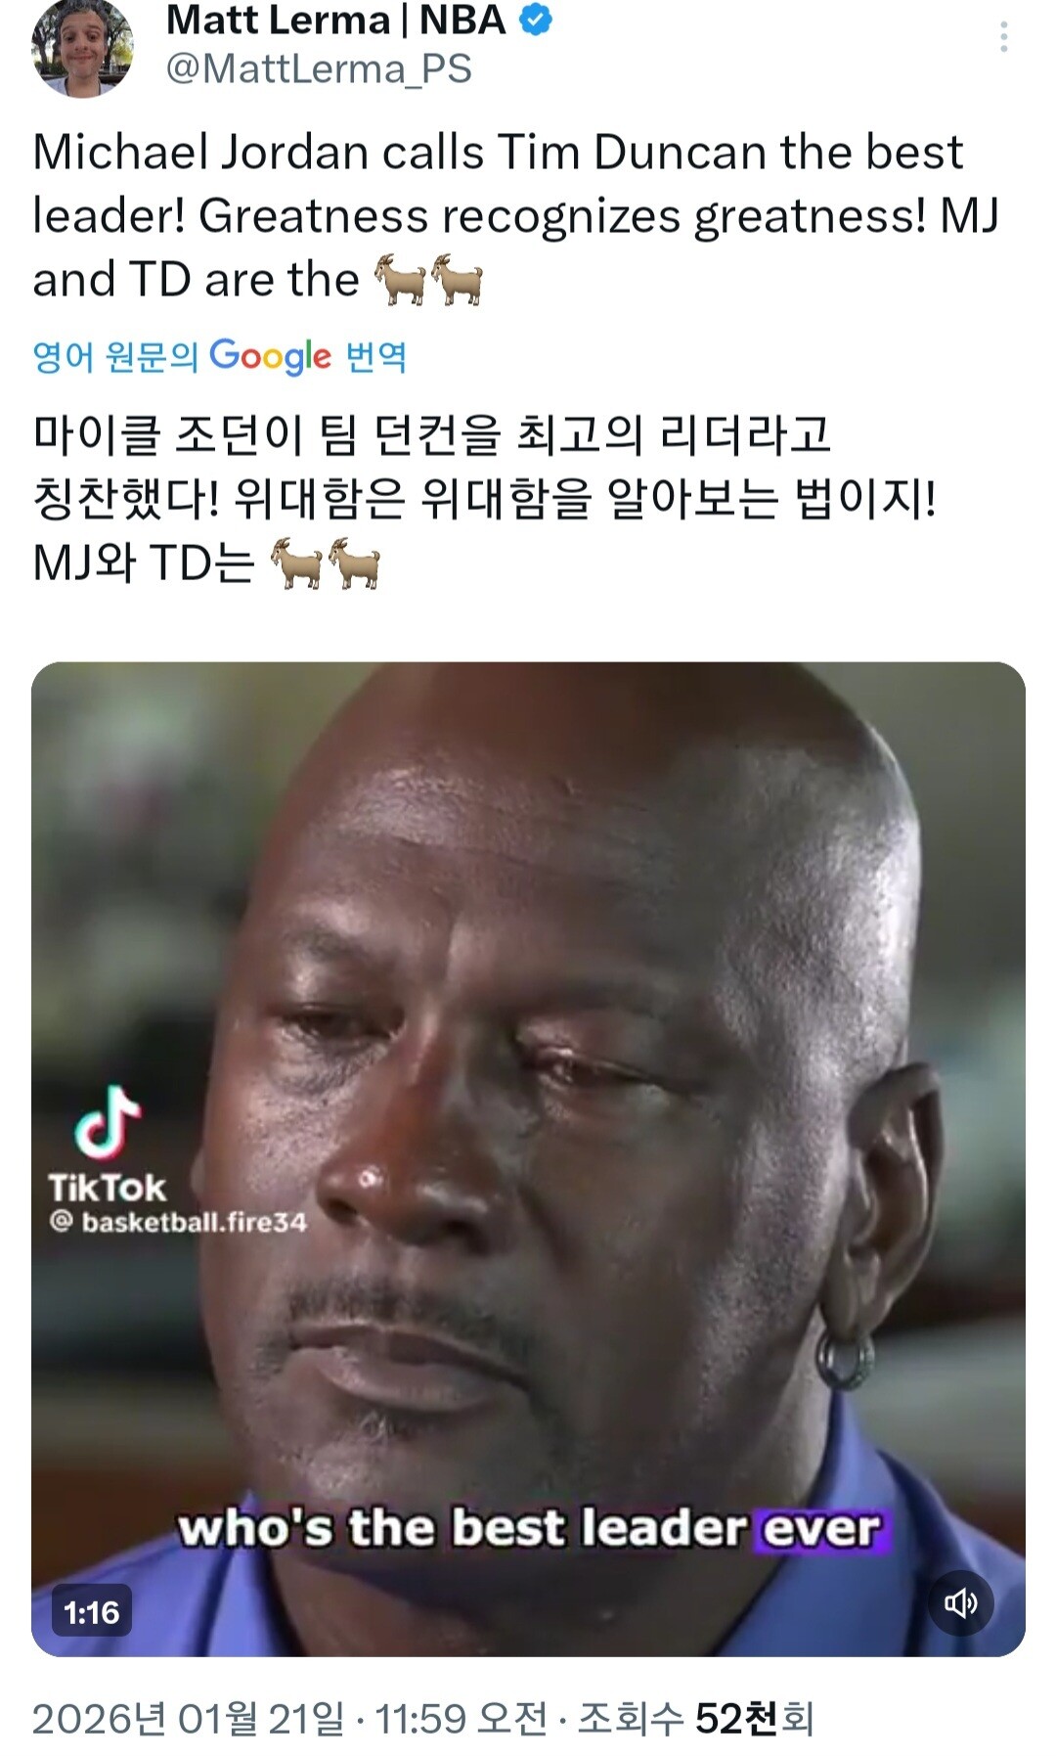Tap the goat emojis in the English tweet
This screenshot has width=1056, height=1756.
(428, 281)
